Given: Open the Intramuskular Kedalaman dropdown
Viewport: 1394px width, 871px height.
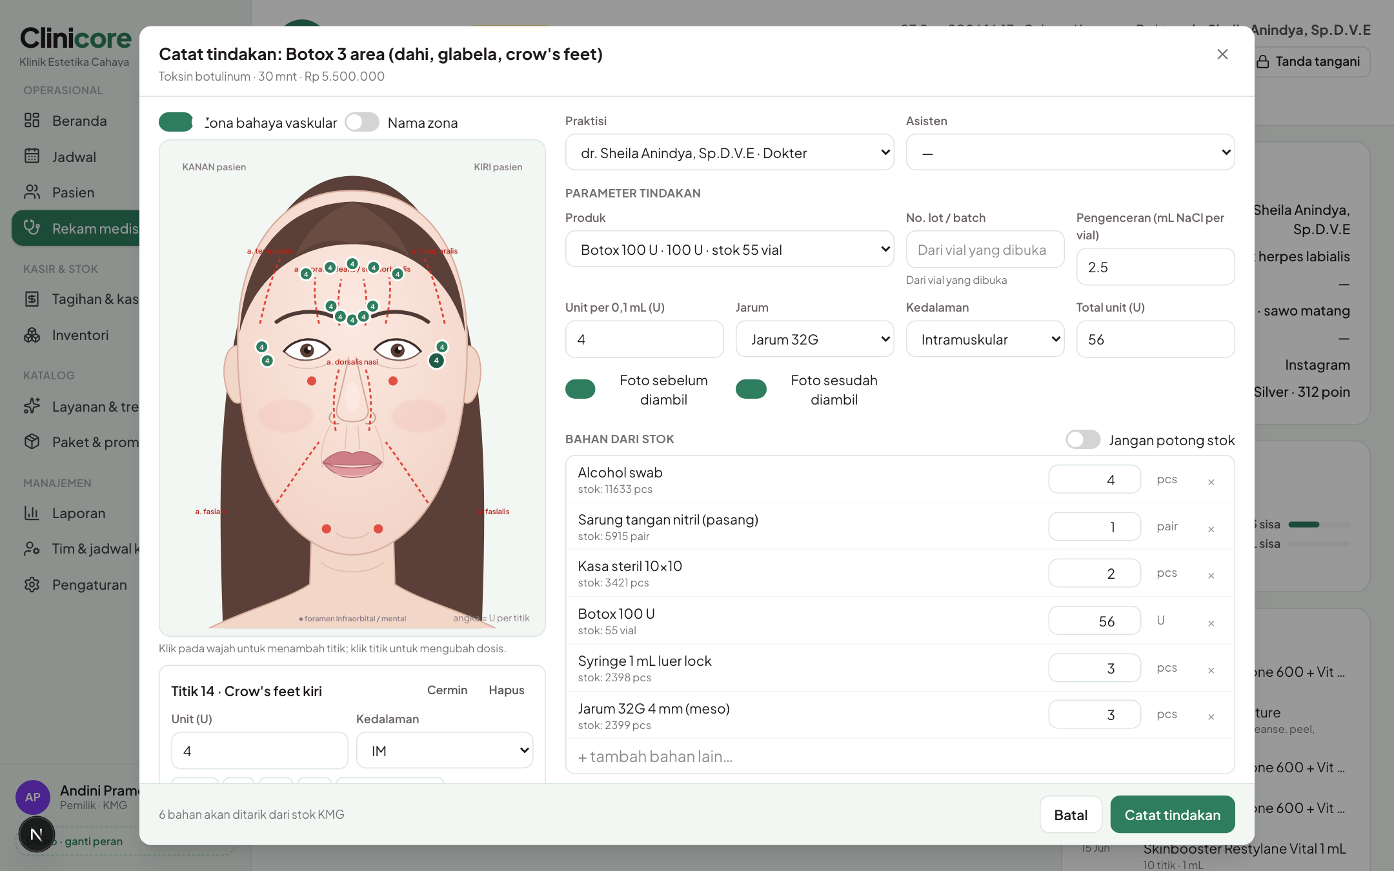Looking at the screenshot, I should 985,339.
